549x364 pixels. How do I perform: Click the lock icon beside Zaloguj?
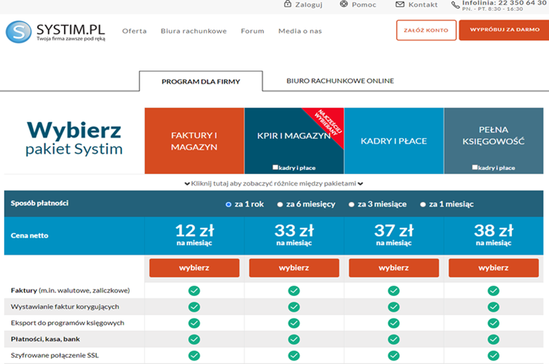288,4
